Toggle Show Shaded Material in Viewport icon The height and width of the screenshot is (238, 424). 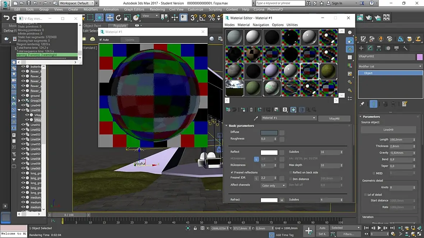[293, 110]
